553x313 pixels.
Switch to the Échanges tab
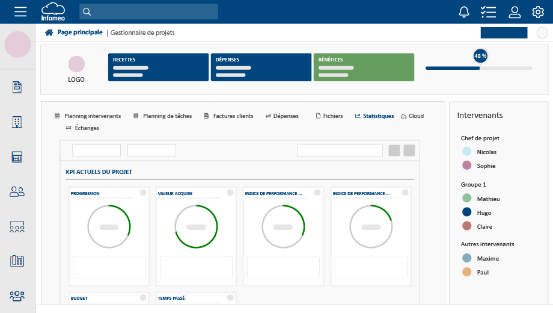82,128
